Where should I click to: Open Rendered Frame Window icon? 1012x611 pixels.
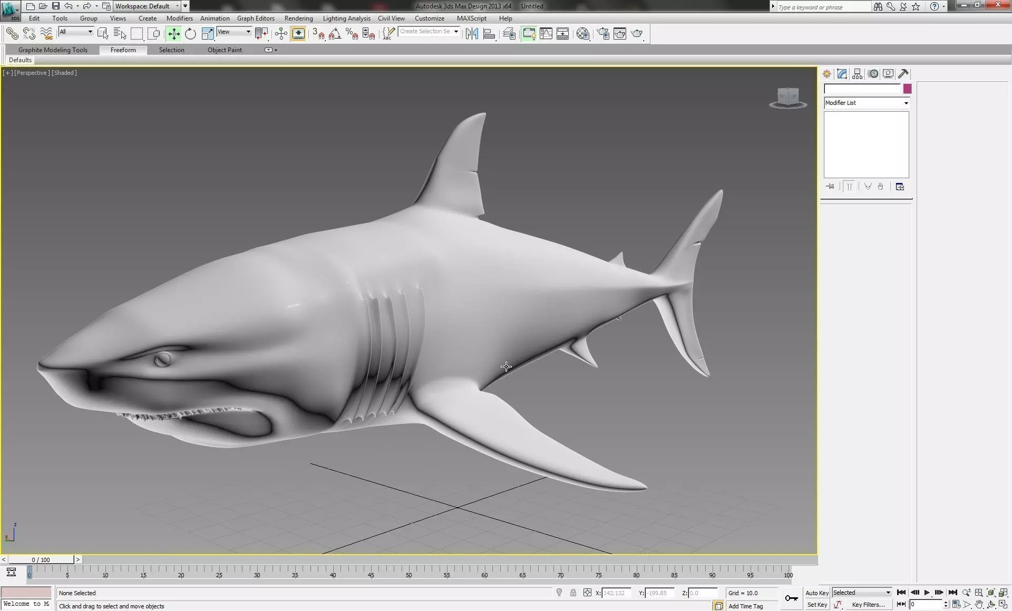[620, 34]
